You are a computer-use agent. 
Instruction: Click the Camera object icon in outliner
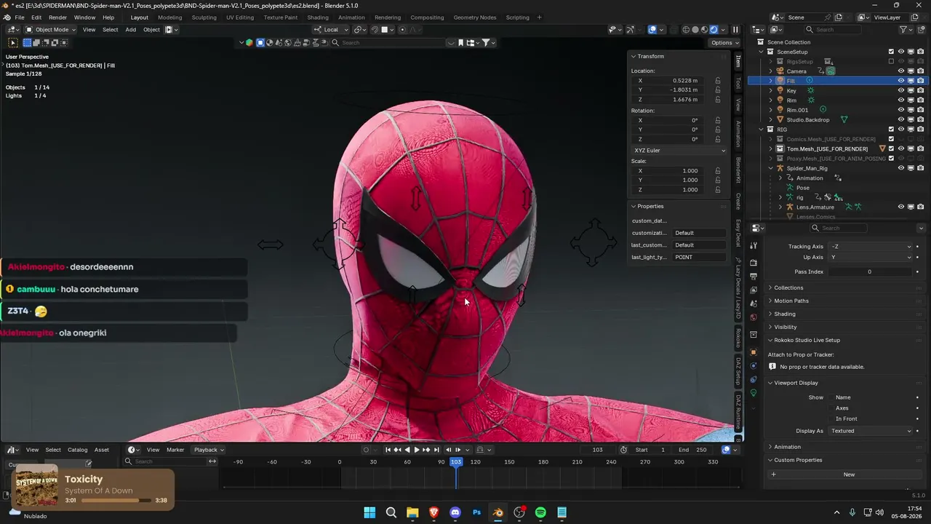coord(780,71)
